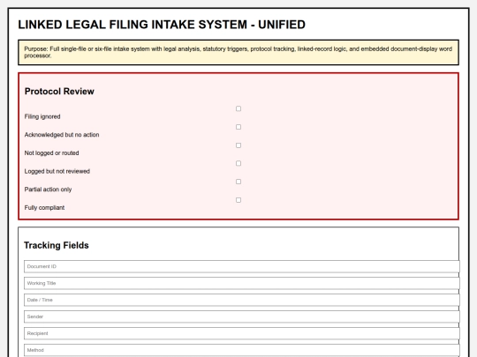Viewport: 477px width, 357px height.
Task: Click the Recipient input box
Action: pos(242,333)
